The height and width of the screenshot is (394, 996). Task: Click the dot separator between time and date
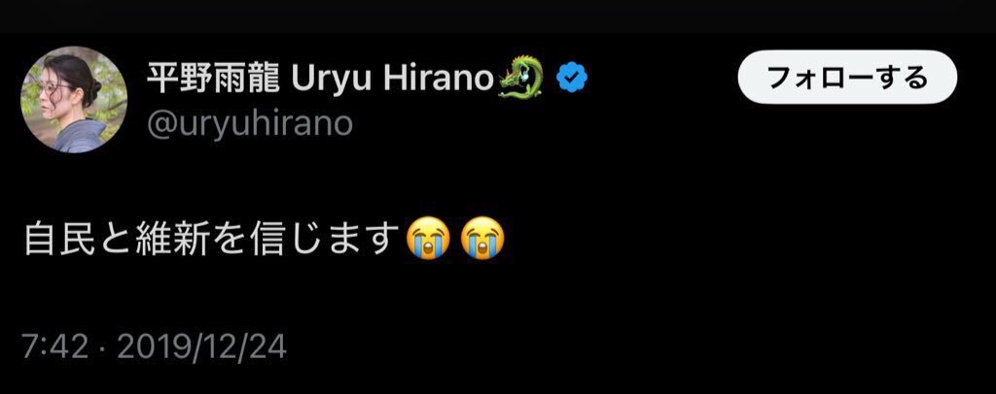(102, 348)
